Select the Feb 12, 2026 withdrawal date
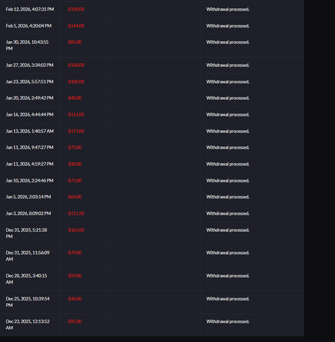Screen dimensions: 335x342 click(x=29, y=9)
